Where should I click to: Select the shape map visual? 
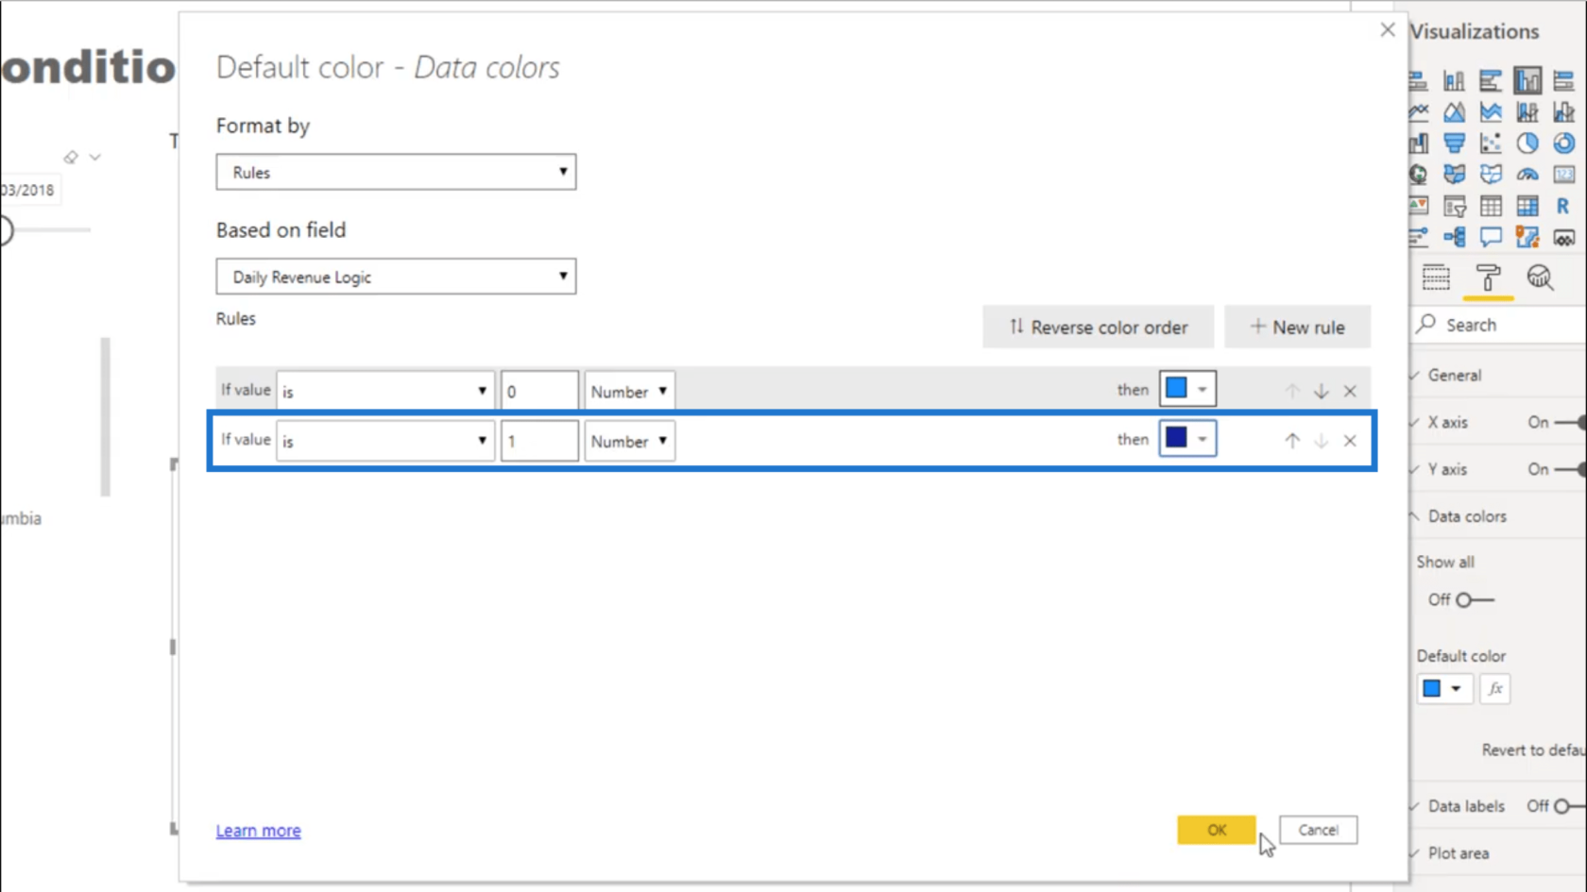pyautogui.click(x=1491, y=175)
